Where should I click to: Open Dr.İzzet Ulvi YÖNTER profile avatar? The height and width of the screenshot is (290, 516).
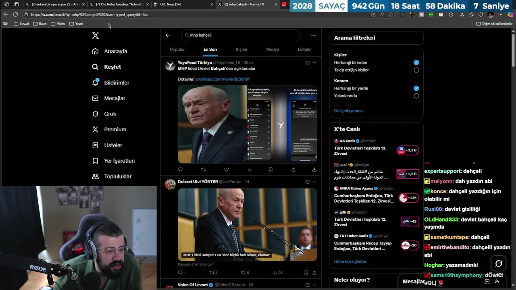pos(170,184)
